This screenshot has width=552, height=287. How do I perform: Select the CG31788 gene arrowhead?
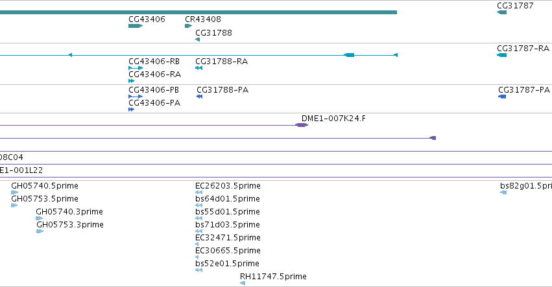click(x=197, y=40)
